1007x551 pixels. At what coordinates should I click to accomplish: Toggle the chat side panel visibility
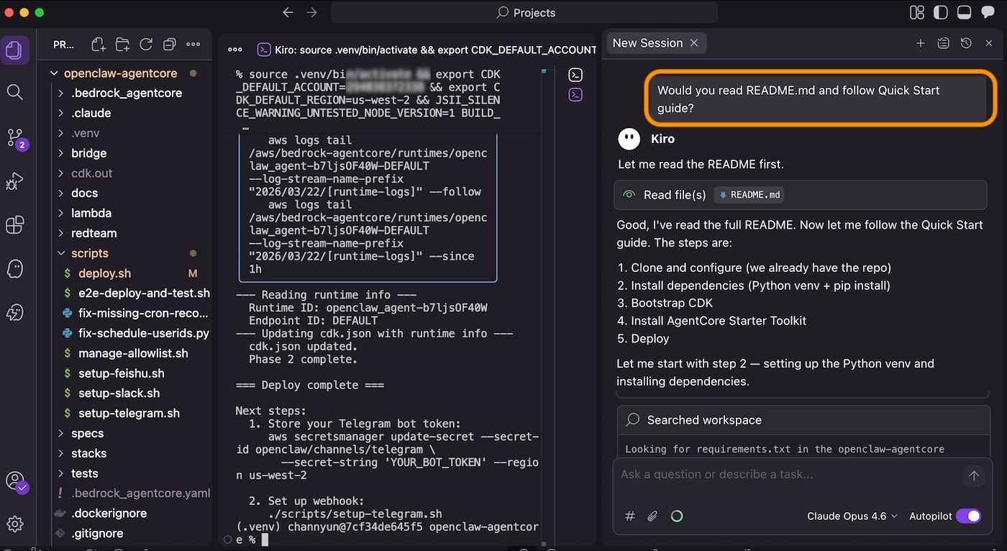click(x=989, y=12)
